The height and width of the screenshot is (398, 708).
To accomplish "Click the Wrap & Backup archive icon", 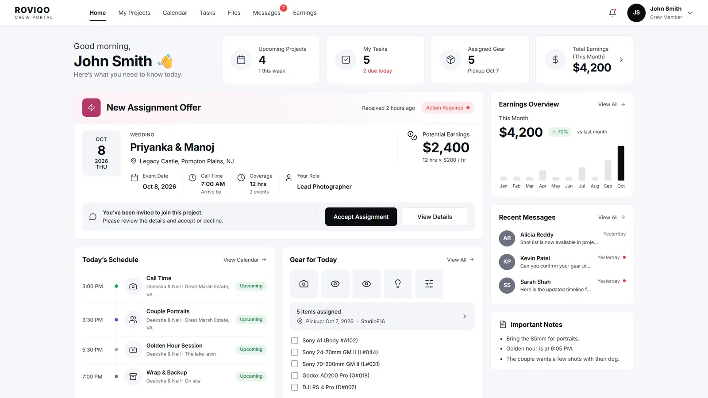I will tap(133, 377).
